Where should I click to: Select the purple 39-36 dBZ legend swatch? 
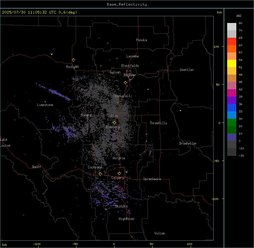coord(232,100)
